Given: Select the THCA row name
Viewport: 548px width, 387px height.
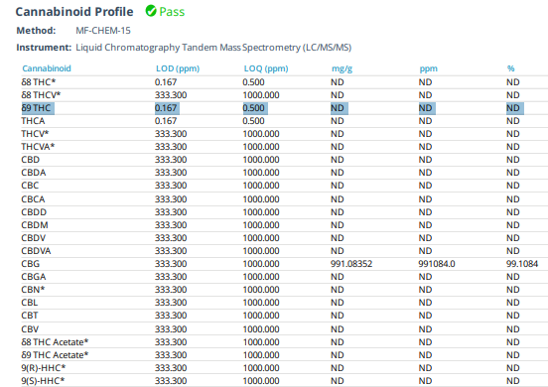Looking at the screenshot, I should click(33, 121).
